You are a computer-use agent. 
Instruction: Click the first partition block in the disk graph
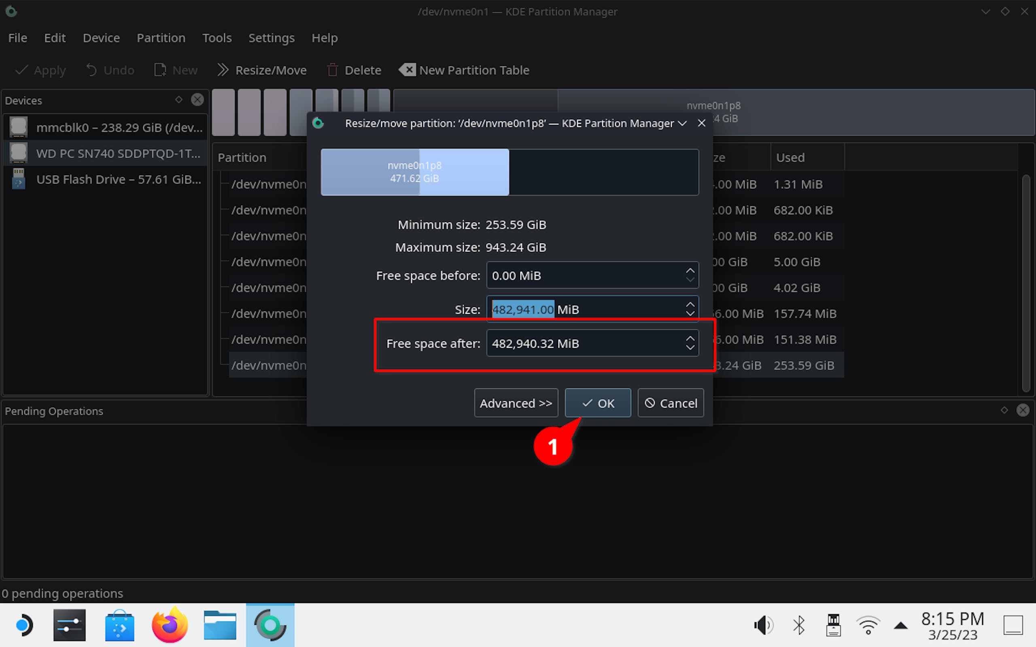point(223,112)
